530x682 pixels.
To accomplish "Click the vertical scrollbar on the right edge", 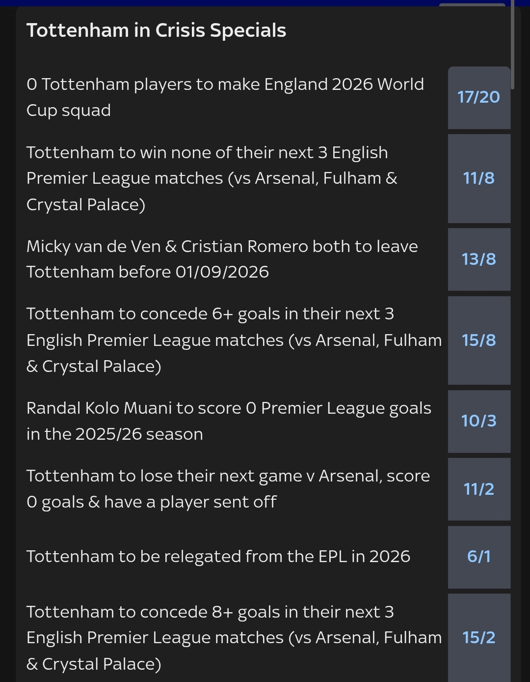I will 512,44.
